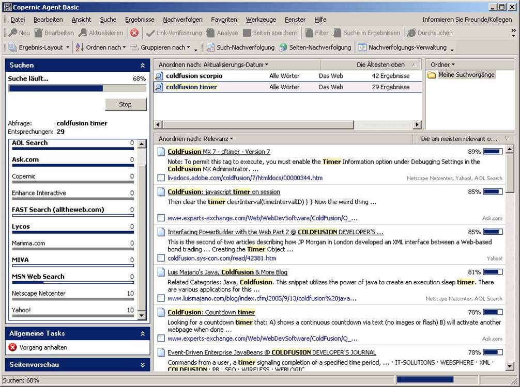Click the Suche läuft progress bar
The width and height of the screenshot is (520, 387).
point(77,88)
